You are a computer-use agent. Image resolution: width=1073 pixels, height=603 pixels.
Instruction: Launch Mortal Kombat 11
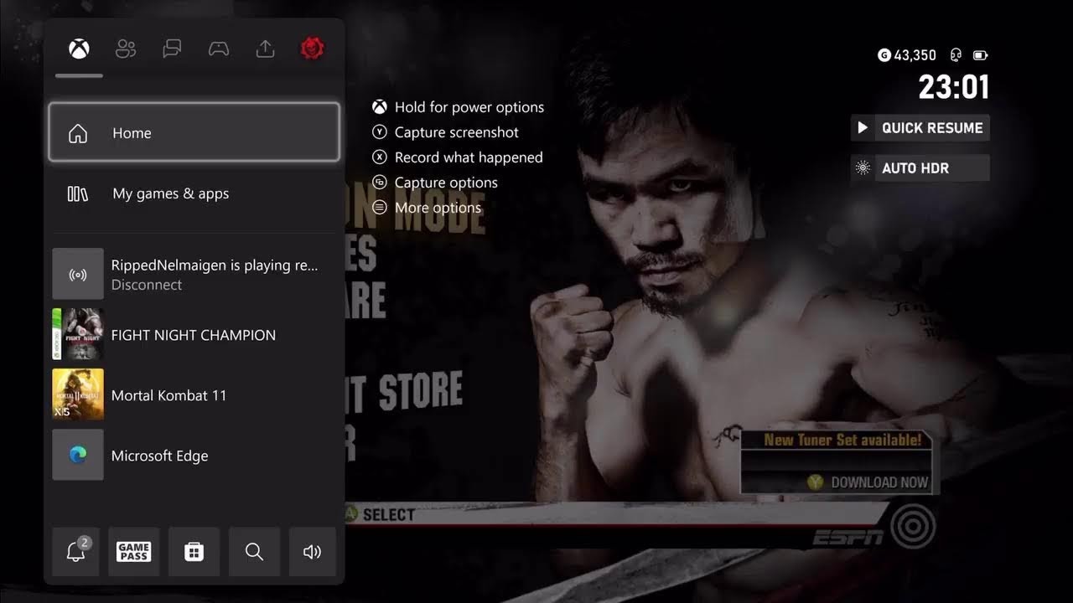[x=194, y=394]
